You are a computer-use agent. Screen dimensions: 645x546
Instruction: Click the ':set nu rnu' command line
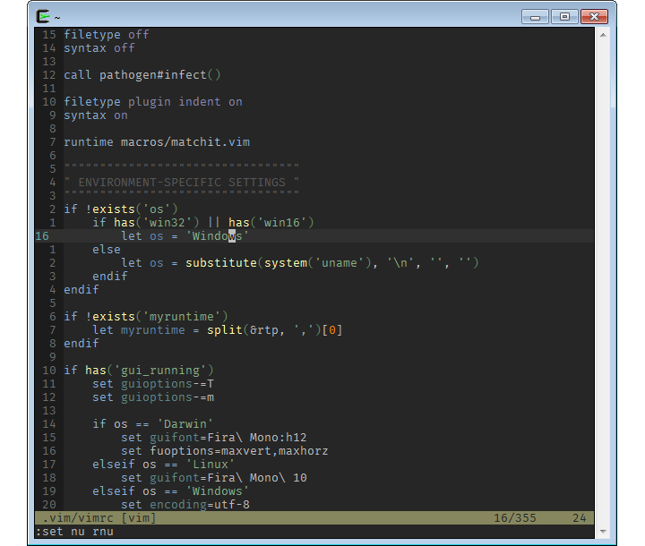[x=74, y=532]
